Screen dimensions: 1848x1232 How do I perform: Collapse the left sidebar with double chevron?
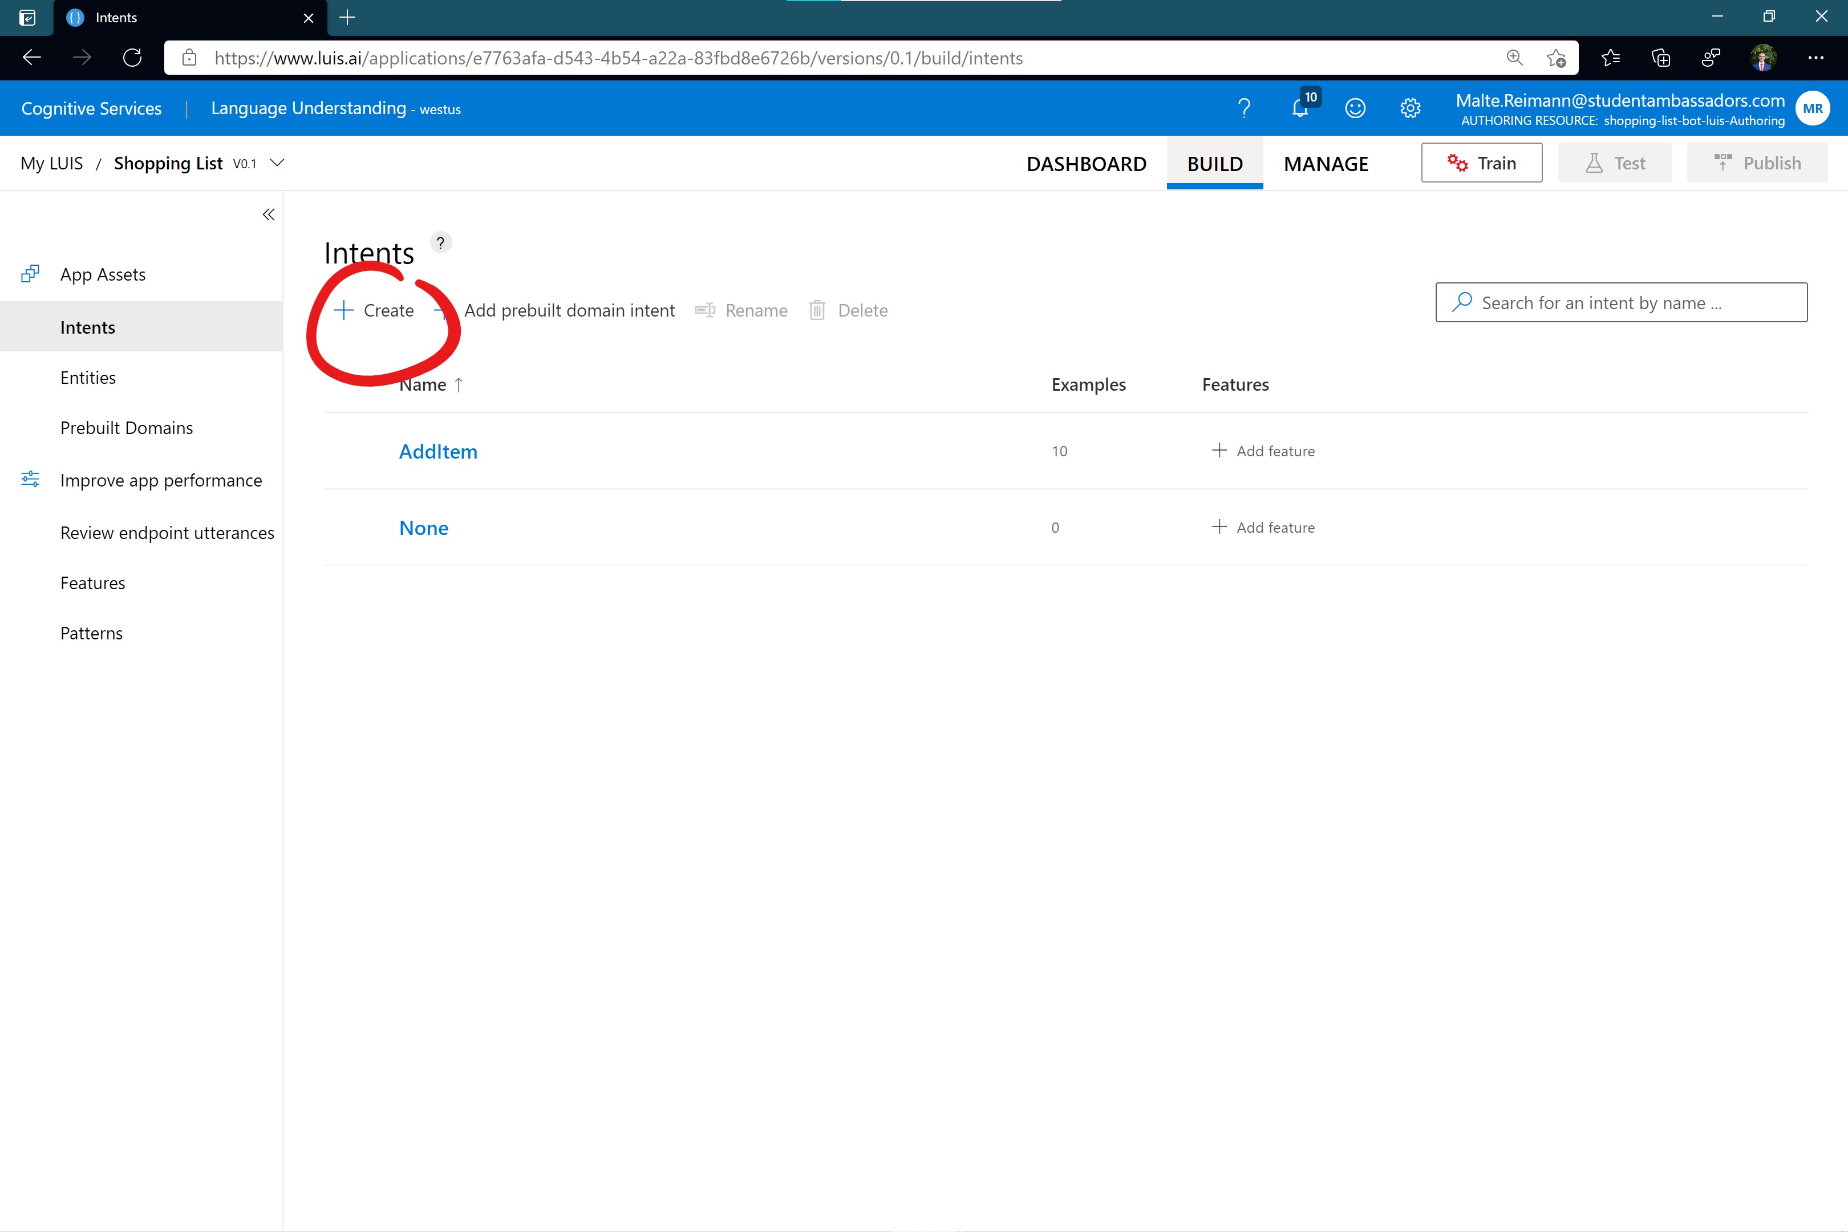tap(269, 214)
